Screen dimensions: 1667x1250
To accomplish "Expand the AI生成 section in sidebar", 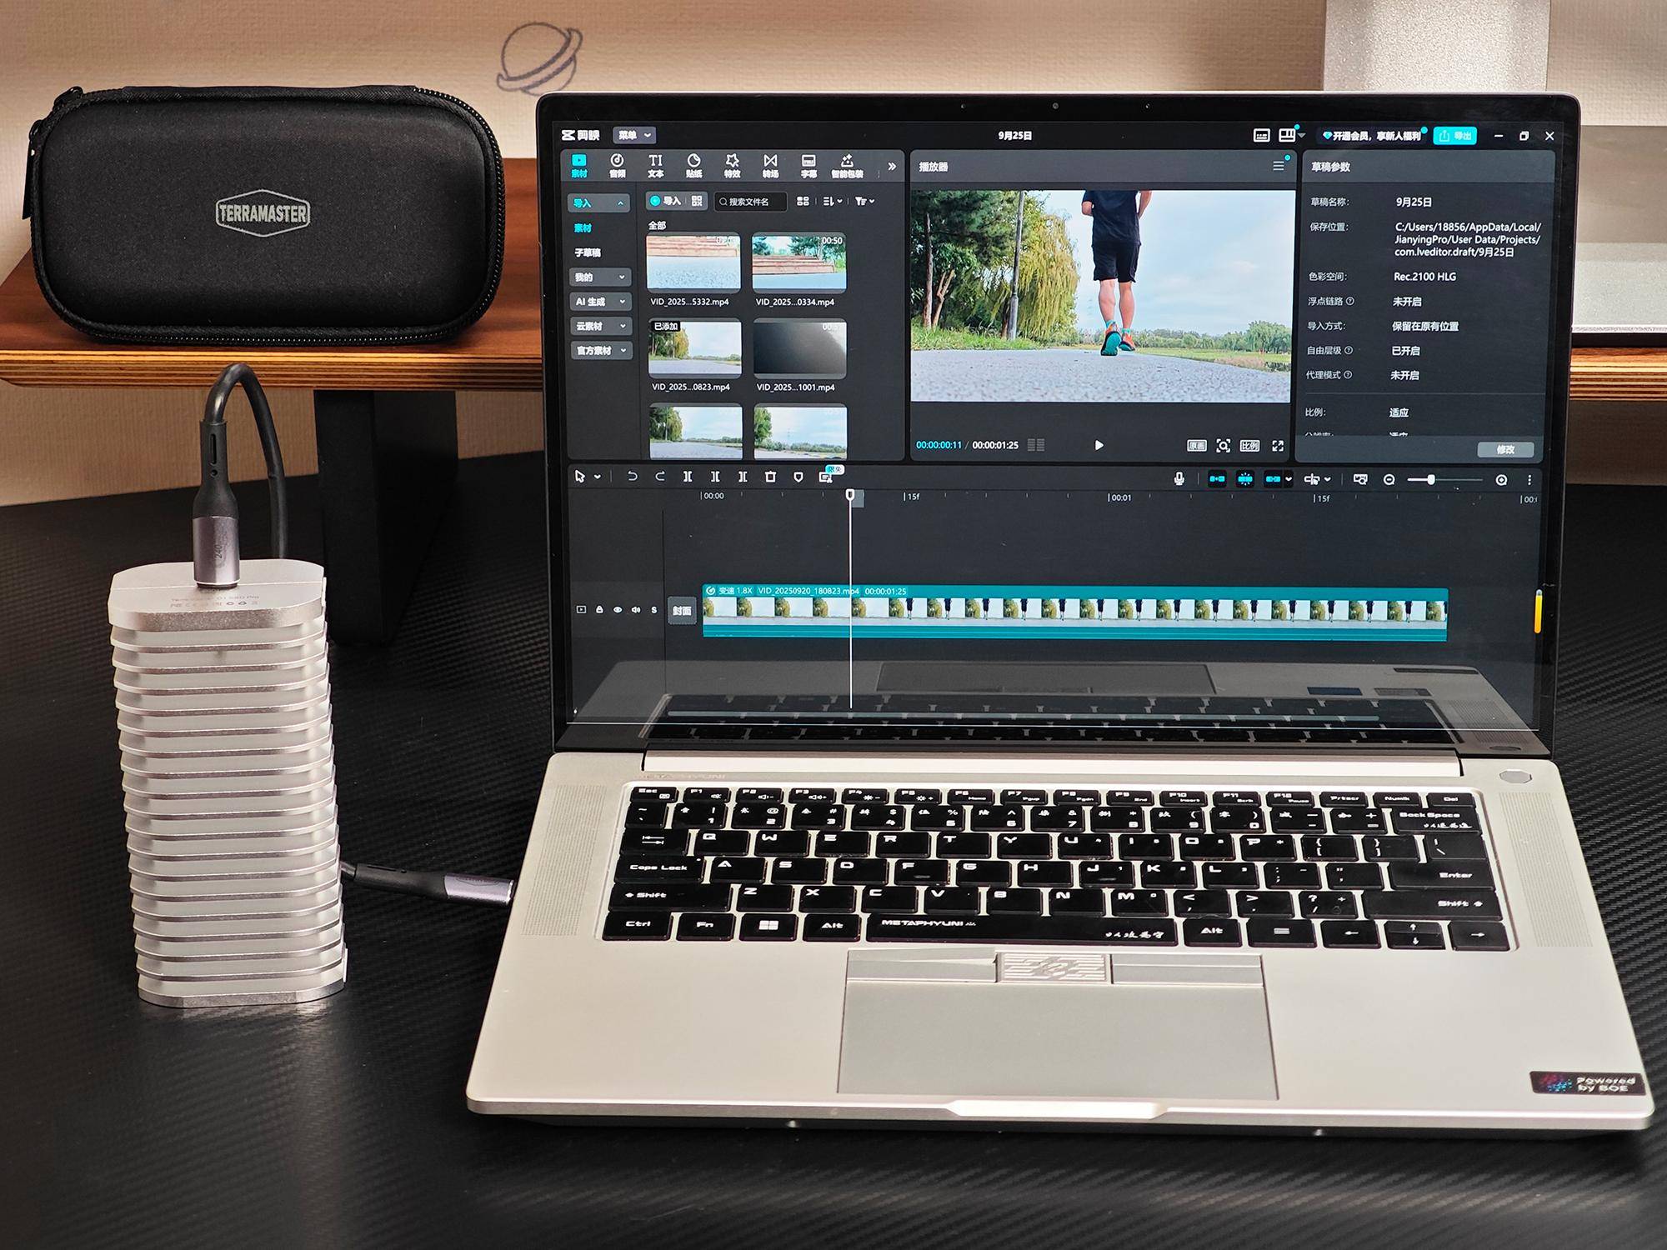I will coord(599,302).
